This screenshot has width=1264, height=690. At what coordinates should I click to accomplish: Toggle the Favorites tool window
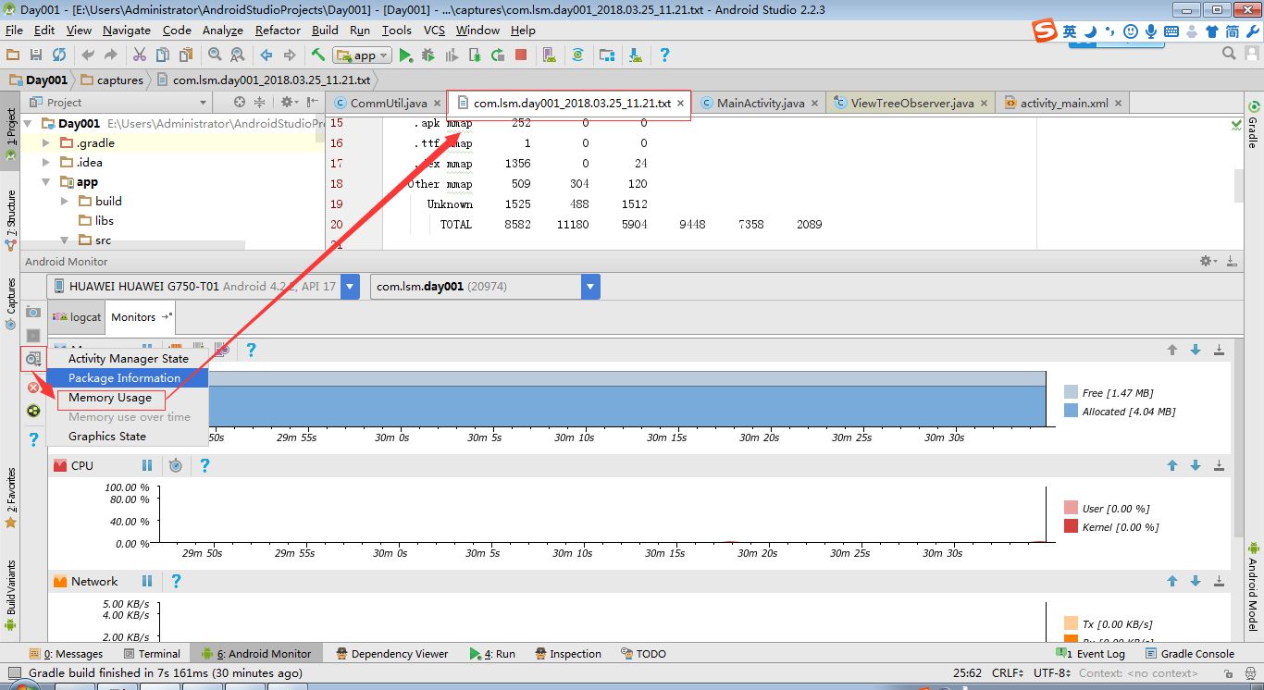(11, 498)
